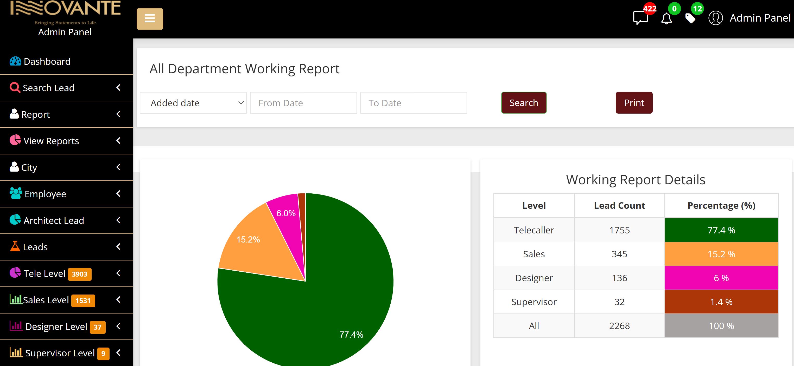Viewport: 794px width, 366px height.
Task: Open the Tele Level menu item
Action: (45, 273)
